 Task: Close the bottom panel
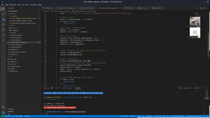[x=207, y=88]
